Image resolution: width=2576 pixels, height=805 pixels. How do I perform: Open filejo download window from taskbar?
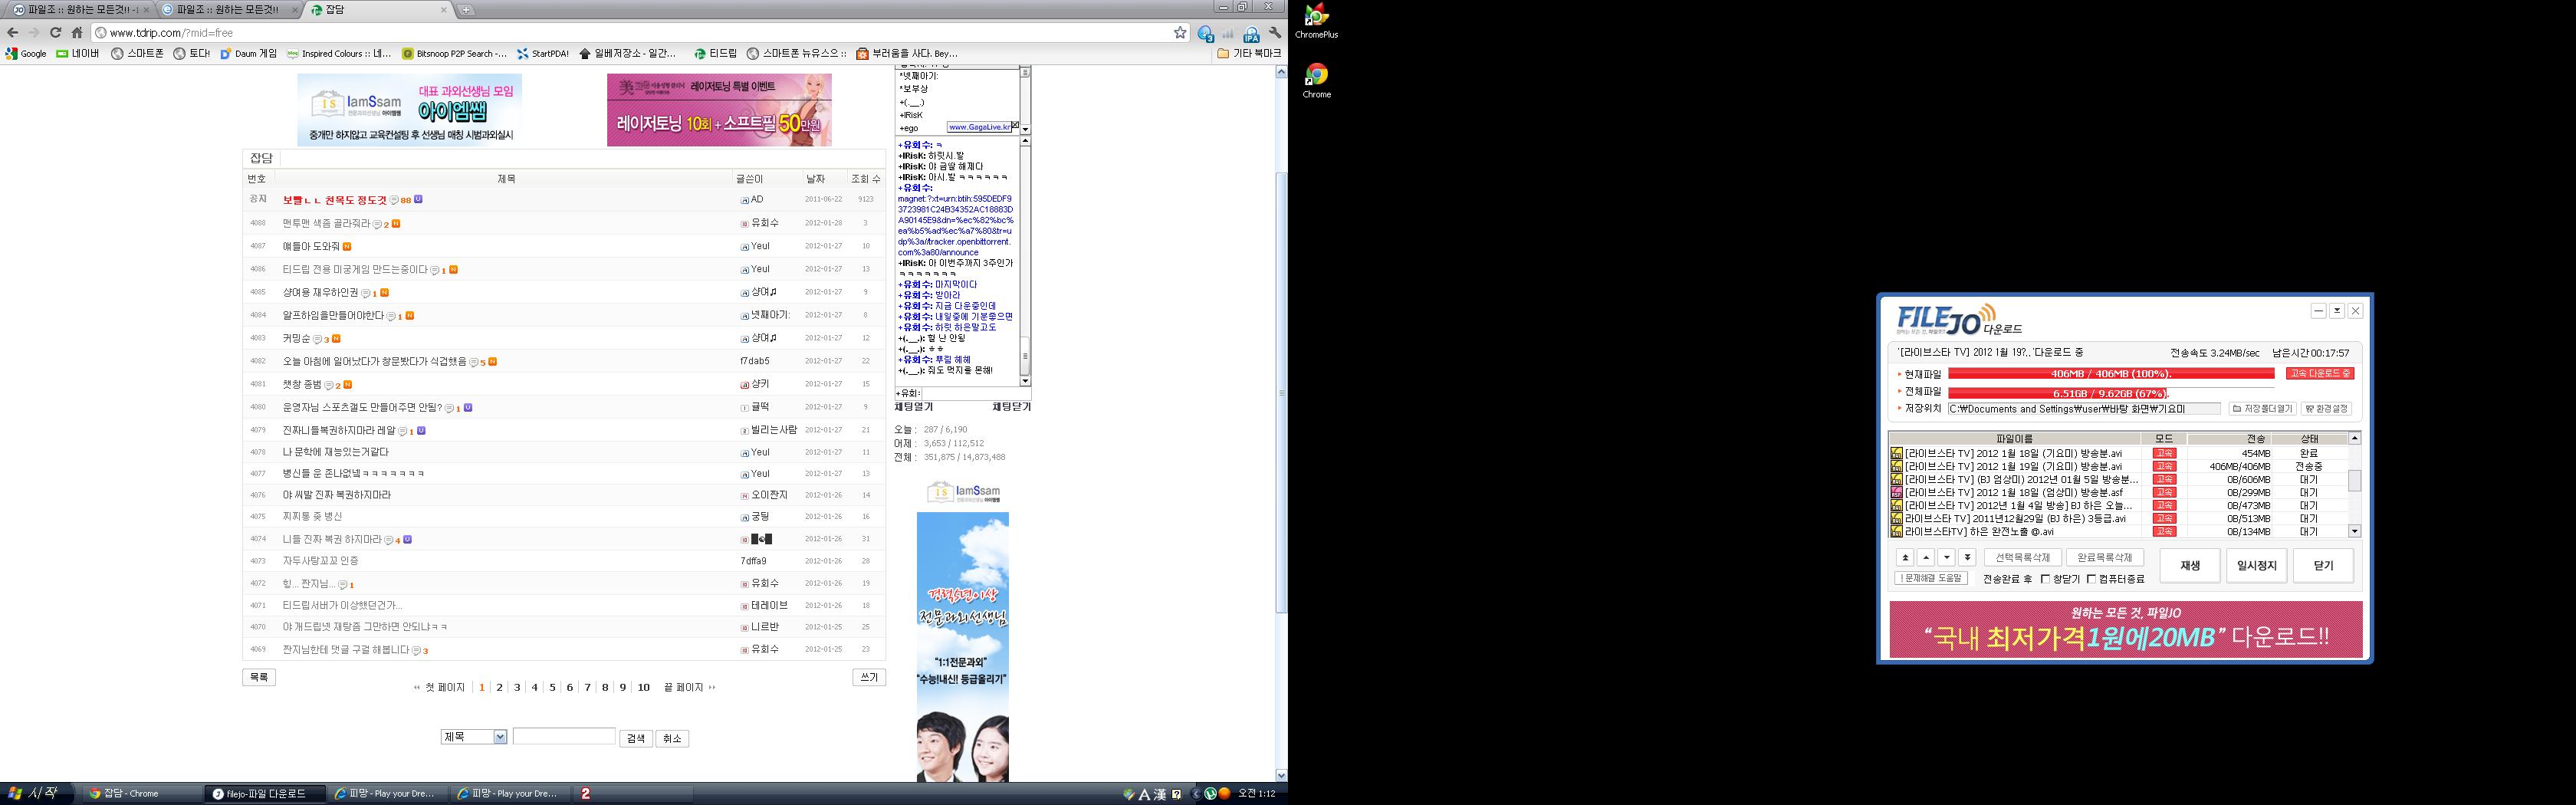(265, 794)
